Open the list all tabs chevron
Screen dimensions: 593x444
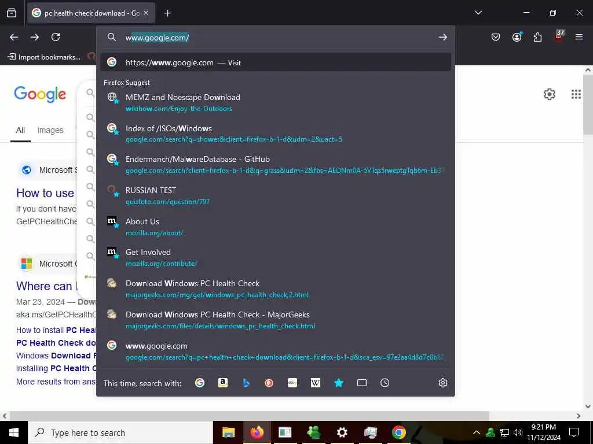pyautogui.click(x=478, y=13)
